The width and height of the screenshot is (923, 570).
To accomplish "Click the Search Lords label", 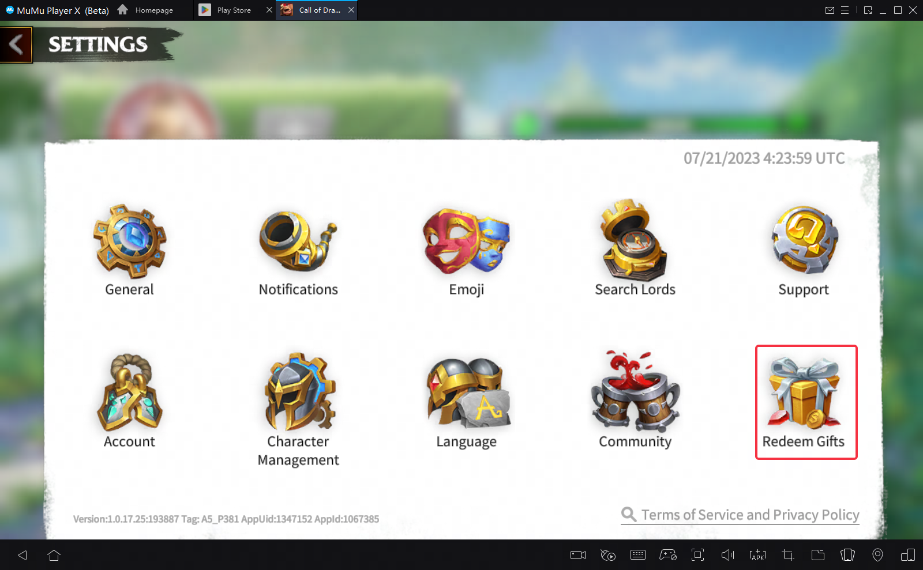I will tap(635, 289).
